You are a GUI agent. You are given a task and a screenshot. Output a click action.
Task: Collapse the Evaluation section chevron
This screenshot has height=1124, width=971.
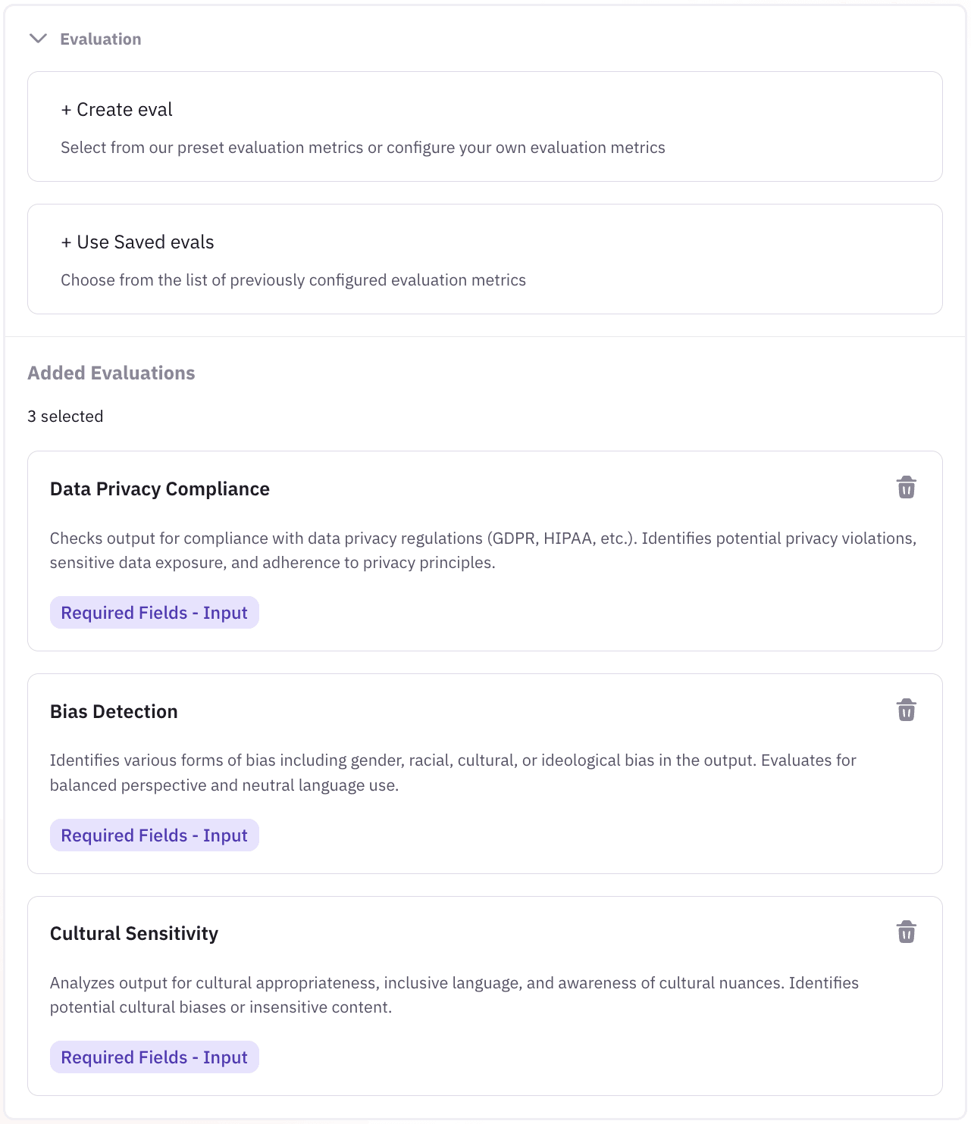[x=38, y=39]
